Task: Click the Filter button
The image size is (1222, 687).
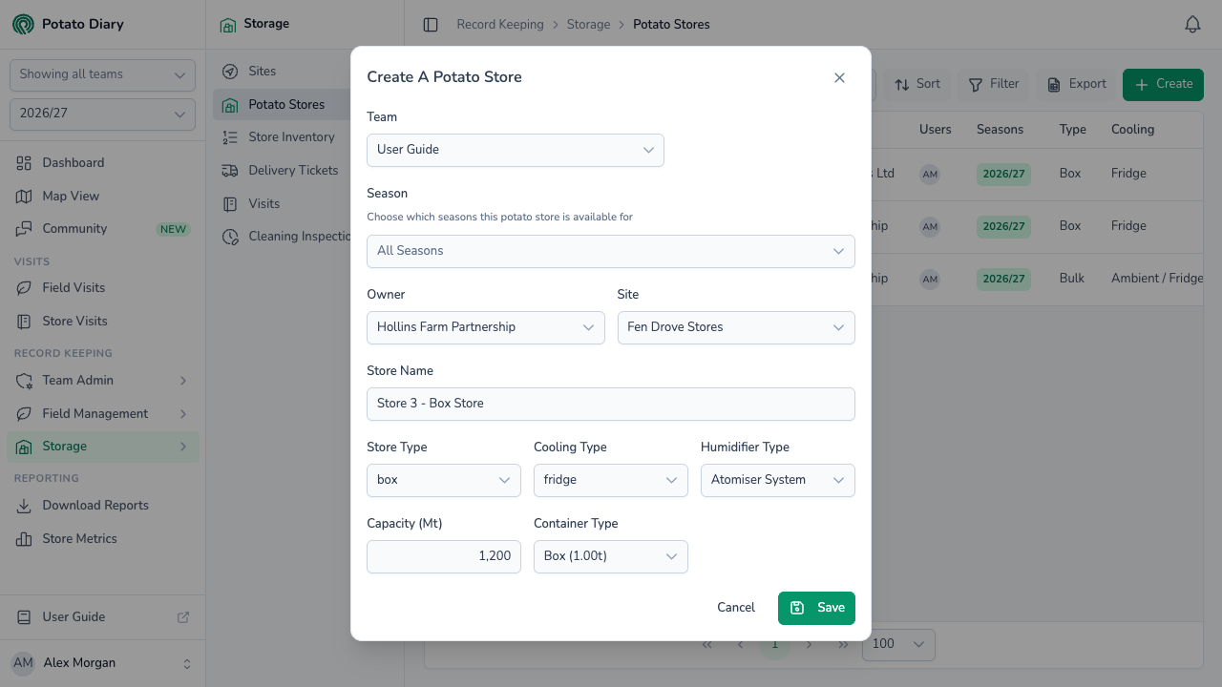Action: click(994, 84)
